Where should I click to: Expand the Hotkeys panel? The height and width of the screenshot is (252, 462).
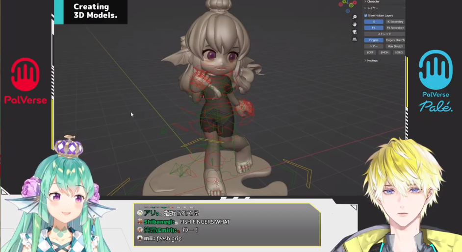(371, 60)
